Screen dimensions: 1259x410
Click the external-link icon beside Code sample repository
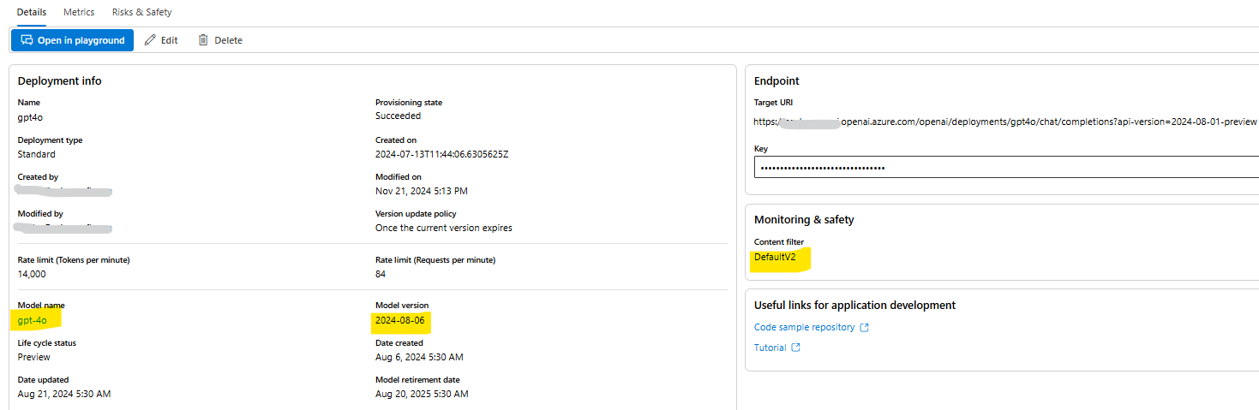point(864,328)
